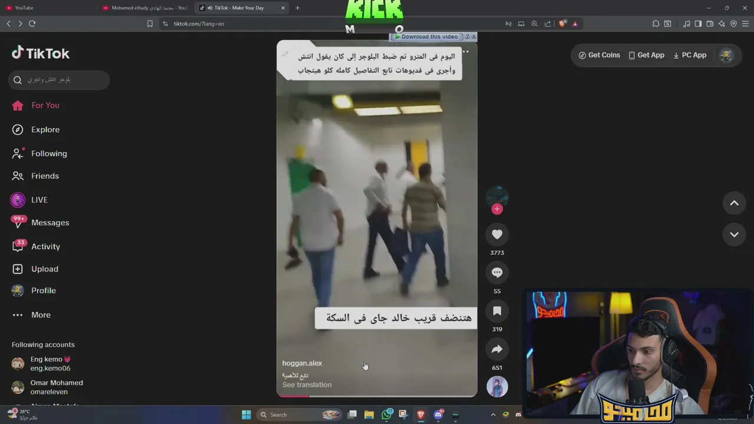
Task: Open the Activity notifications
Action: pos(36,247)
